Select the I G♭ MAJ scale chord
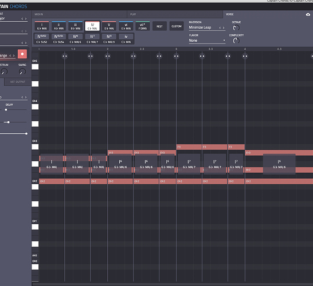 [42, 26]
